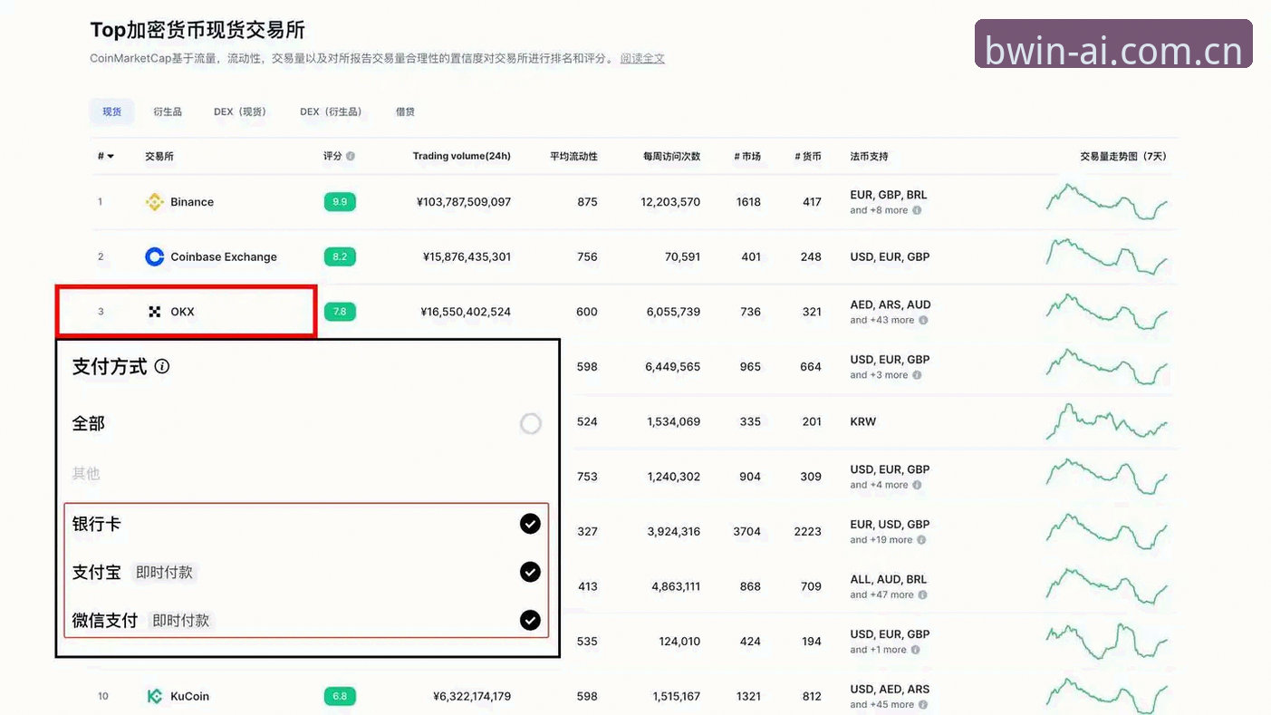Screen dimensions: 1271x715
Task: Click info icon beside 支付方式 title
Action: 162,366
